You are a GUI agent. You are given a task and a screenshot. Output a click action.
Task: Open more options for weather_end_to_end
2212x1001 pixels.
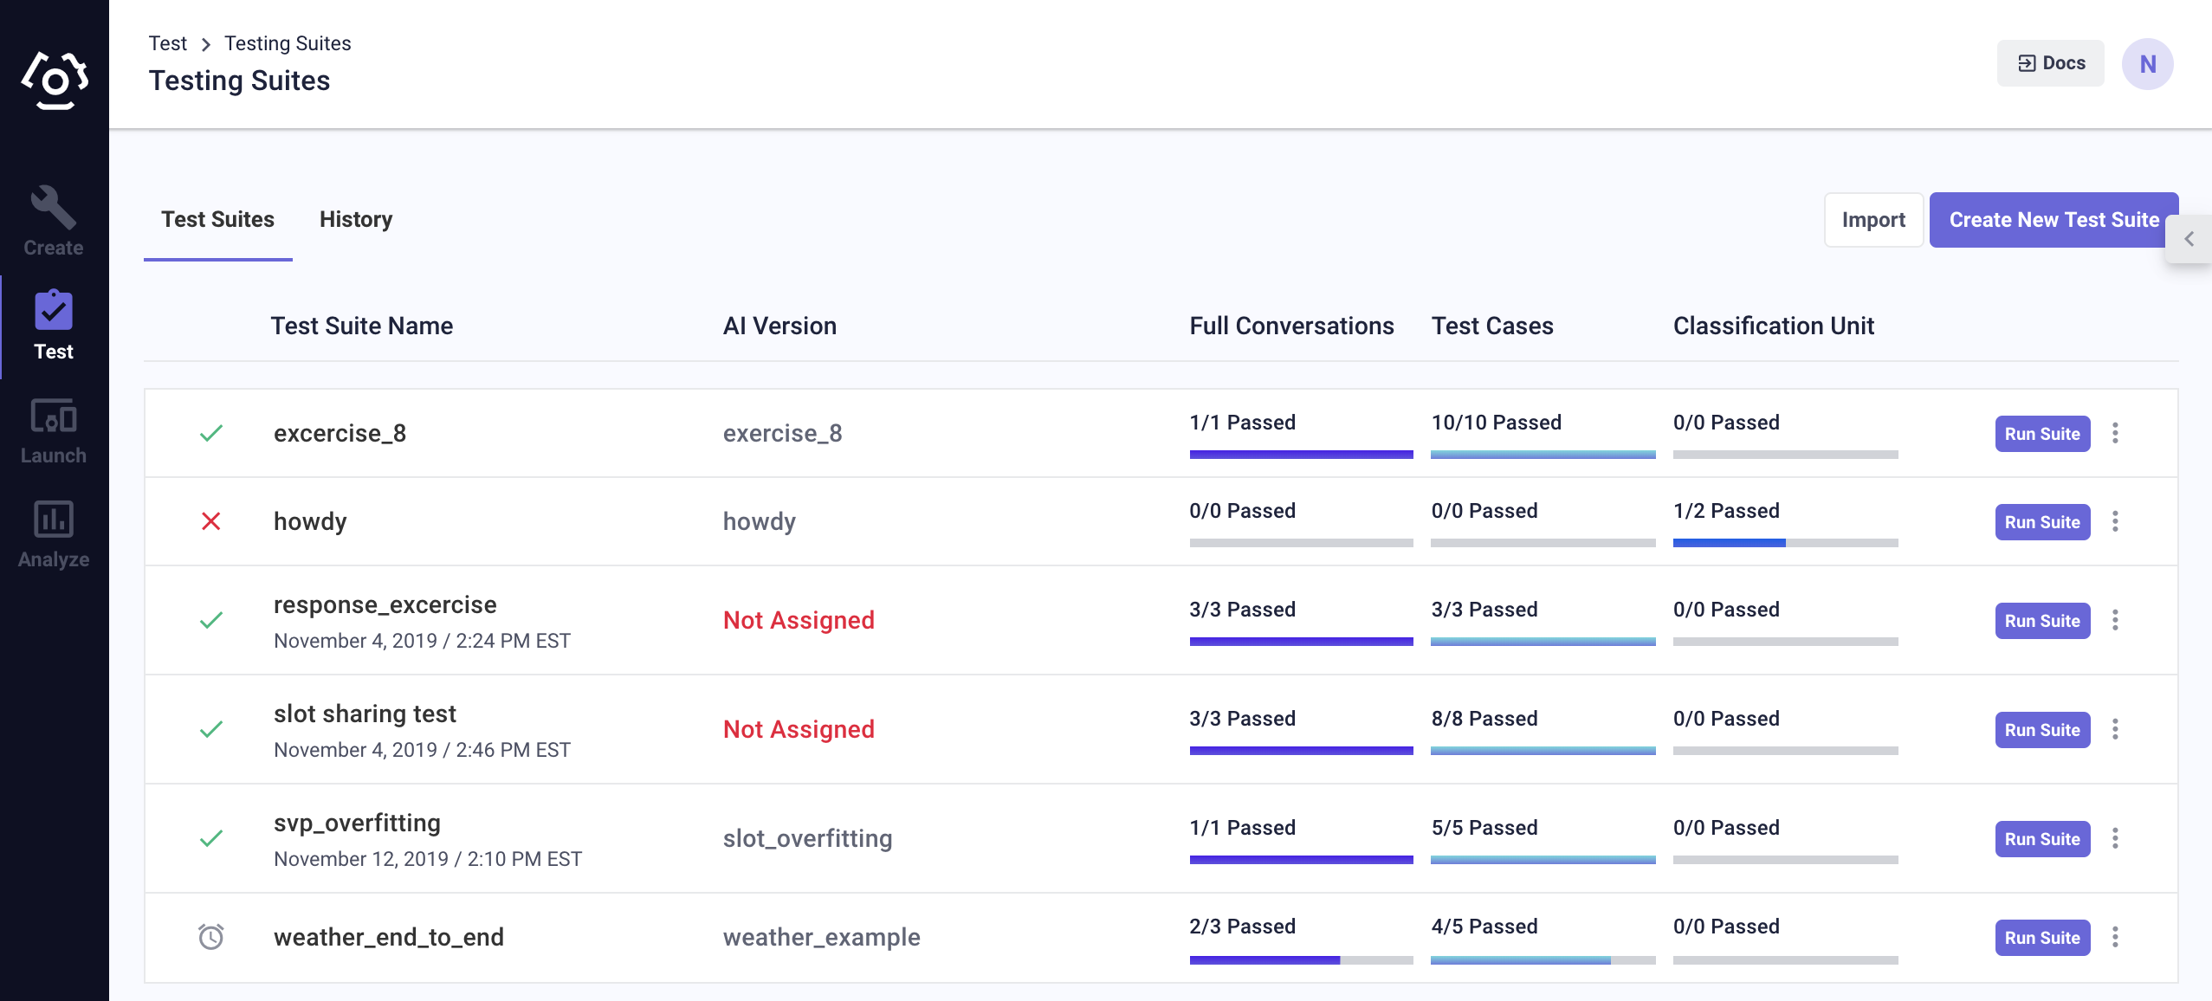point(2115,937)
